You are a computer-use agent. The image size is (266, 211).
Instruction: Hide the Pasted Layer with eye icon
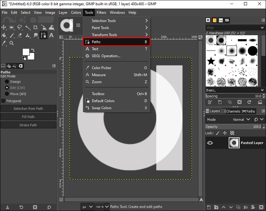[210, 143]
